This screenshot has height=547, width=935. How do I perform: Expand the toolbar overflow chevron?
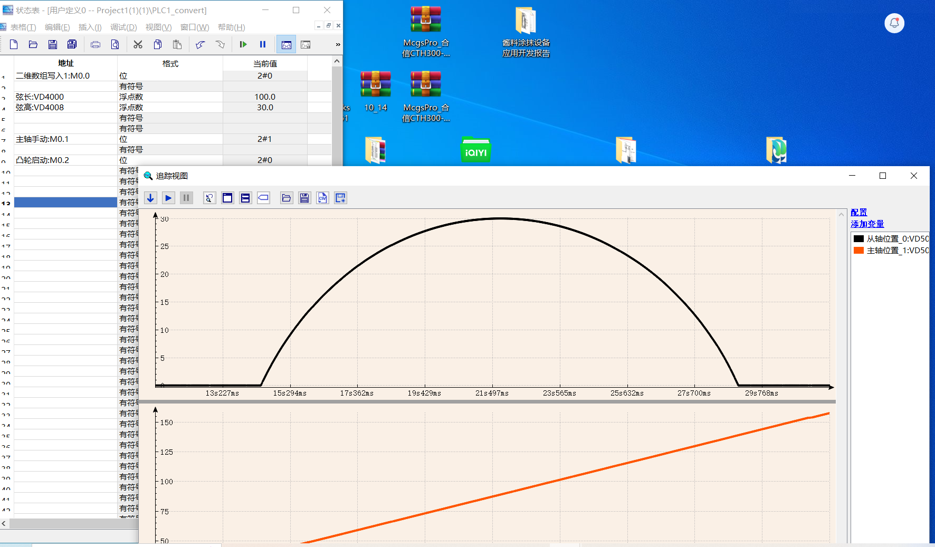(x=338, y=44)
